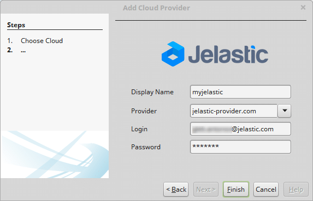Click the Login label

(x=139, y=129)
